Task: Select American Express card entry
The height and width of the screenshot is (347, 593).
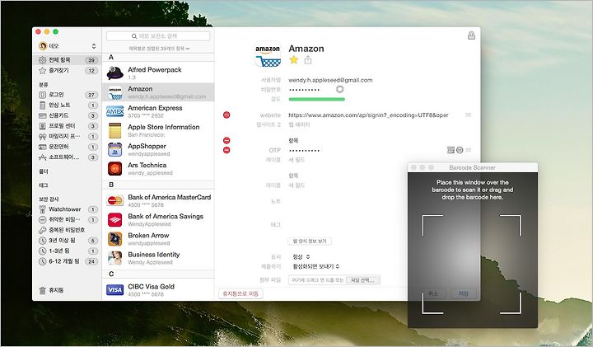Action: pyautogui.click(x=158, y=111)
